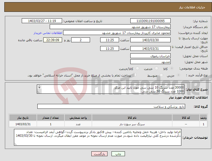
Task: Click the گروه کالا field دارو، پزشکی و سلامت
Action: click(111, 107)
